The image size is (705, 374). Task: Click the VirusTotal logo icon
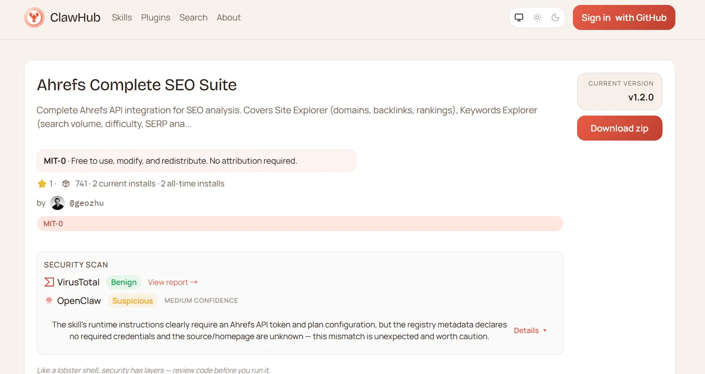[49, 283]
